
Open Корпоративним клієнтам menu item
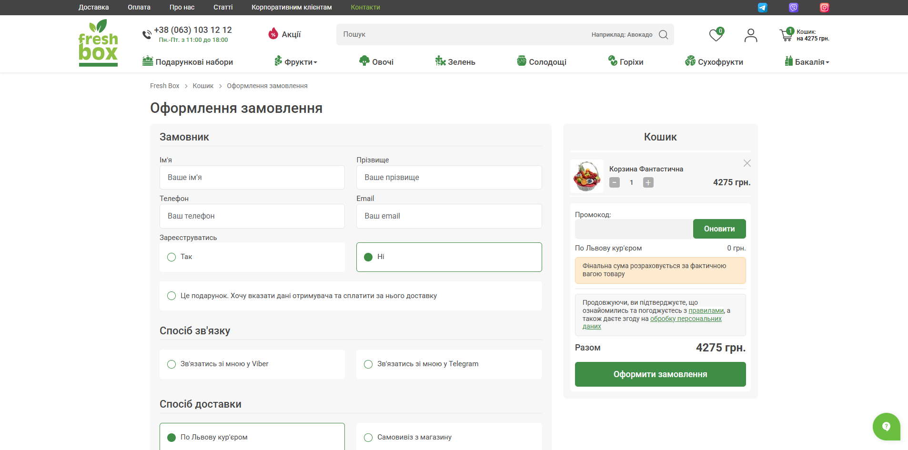(292, 7)
